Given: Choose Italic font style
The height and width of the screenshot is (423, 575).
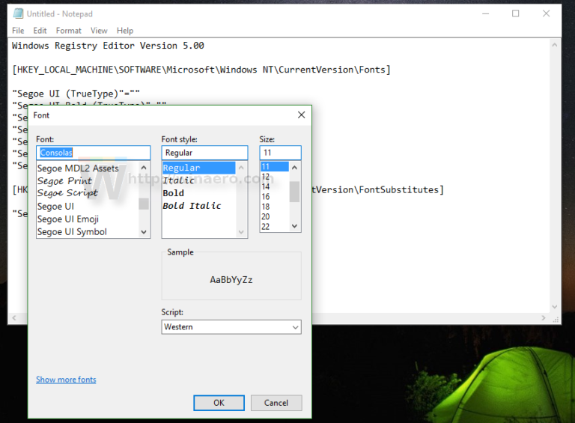Looking at the screenshot, I should point(179,180).
